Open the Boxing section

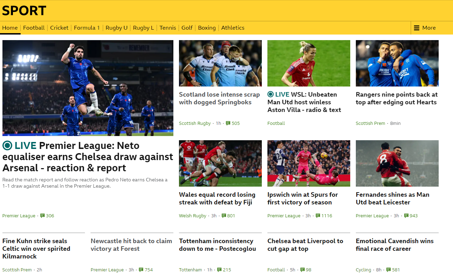click(x=207, y=28)
